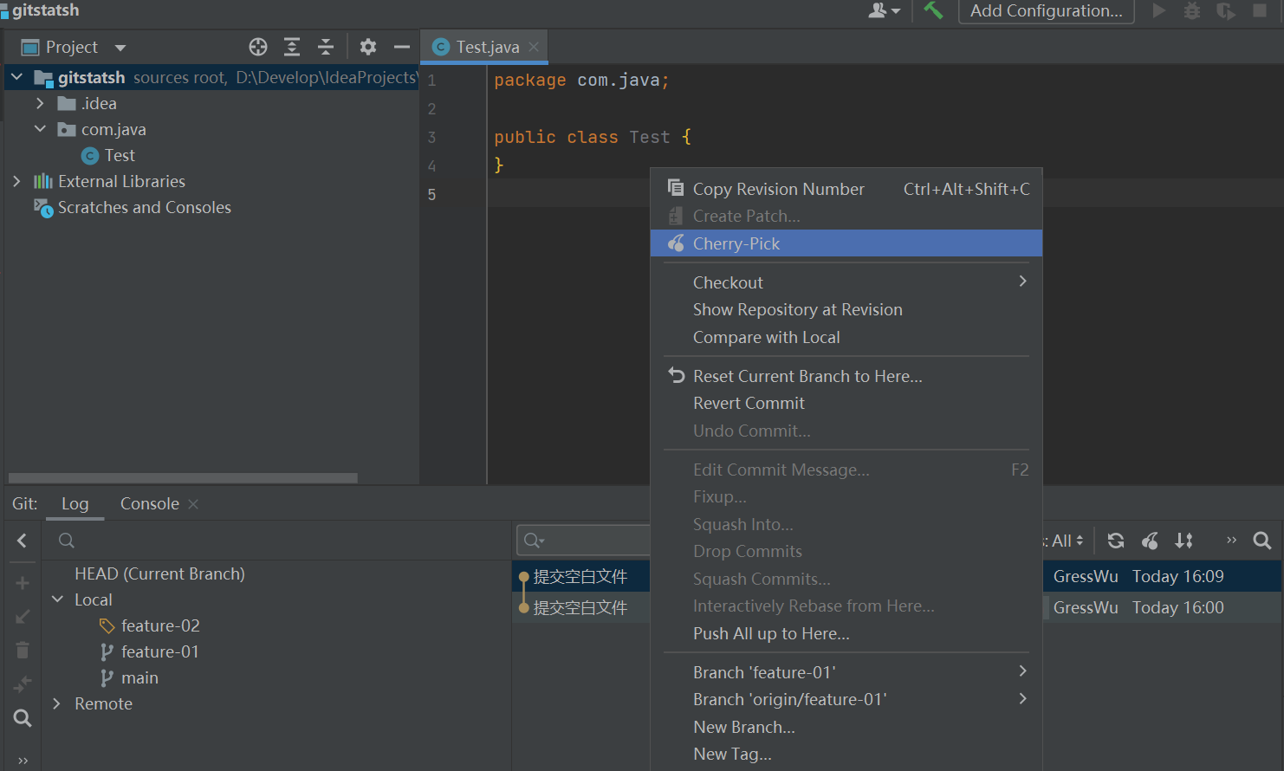This screenshot has height=771, width=1284.
Task: Hide Project panel with minus icon
Action: 402,47
